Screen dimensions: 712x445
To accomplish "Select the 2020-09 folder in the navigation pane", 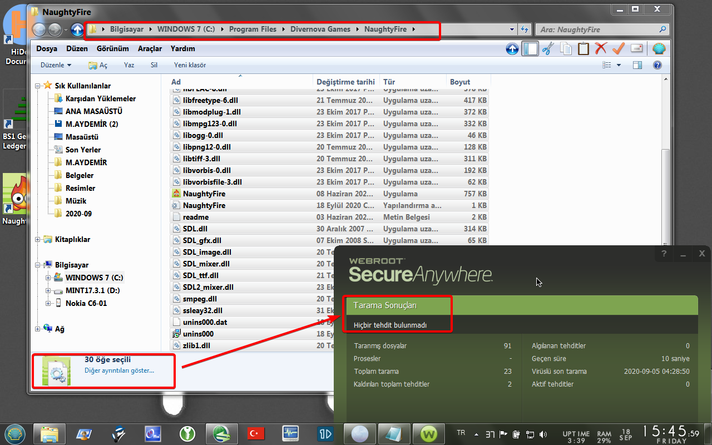I will pos(78,214).
